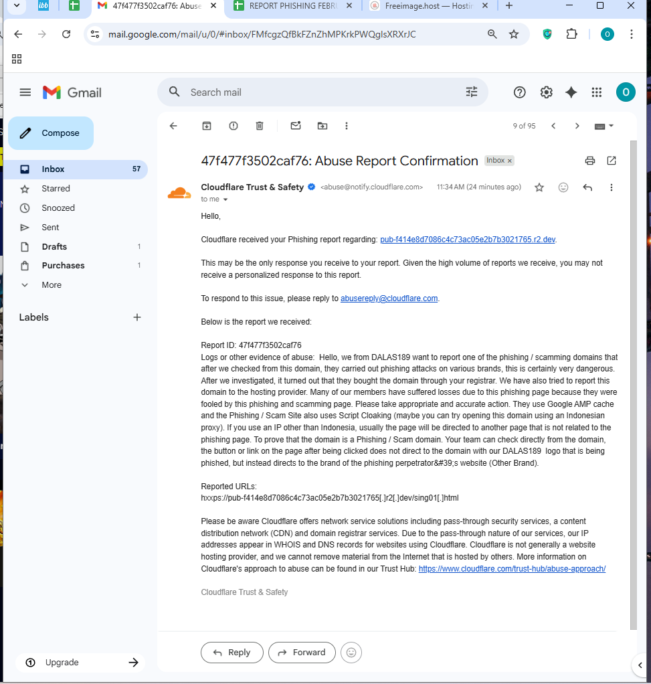Open a new Chrome tab

tap(509, 5)
